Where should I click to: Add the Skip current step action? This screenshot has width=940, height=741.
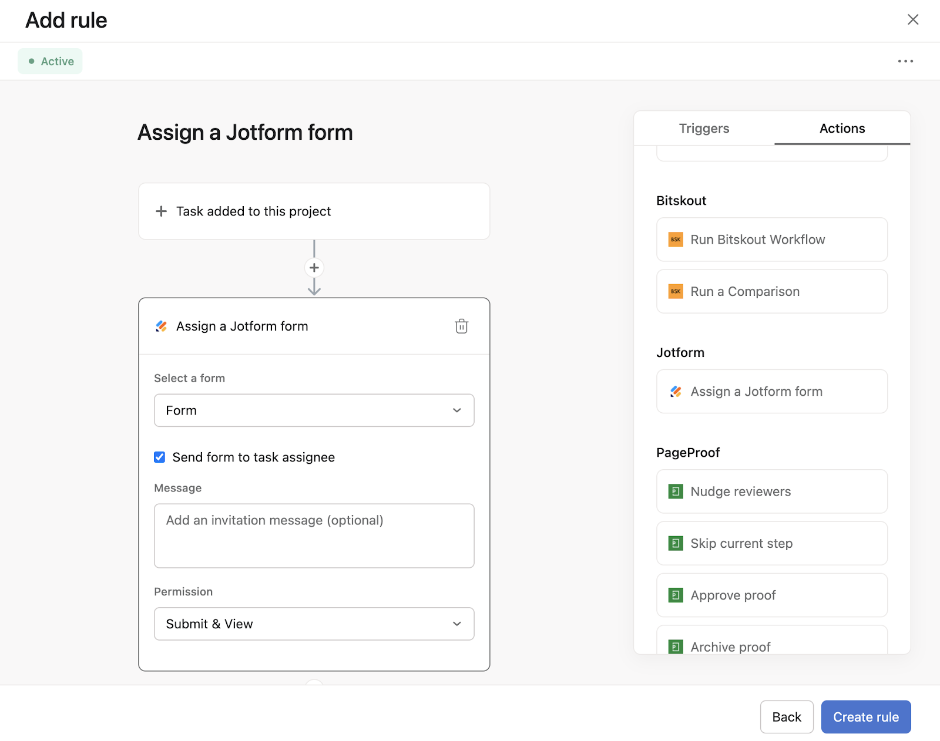click(771, 543)
